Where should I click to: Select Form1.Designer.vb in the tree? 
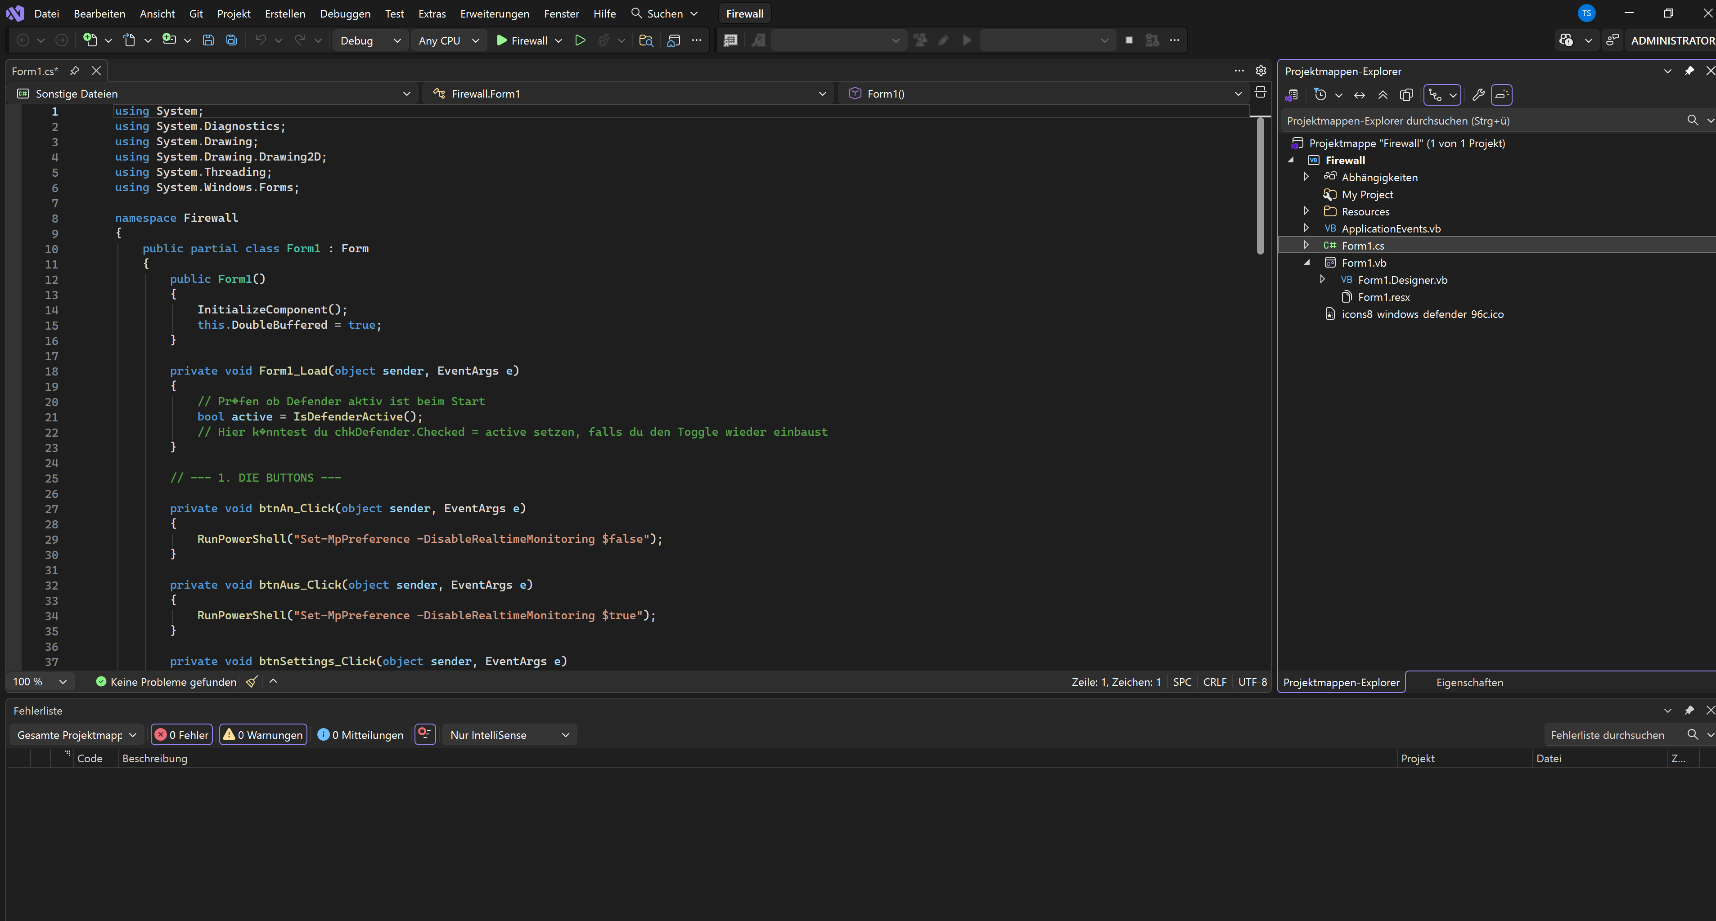(x=1402, y=280)
